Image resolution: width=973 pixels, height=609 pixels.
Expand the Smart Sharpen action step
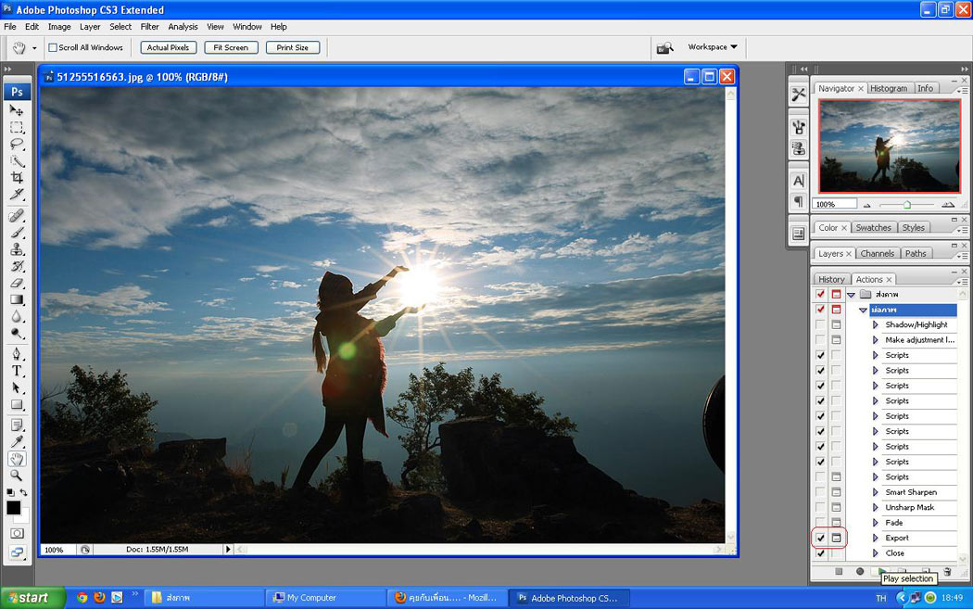point(875,492)
